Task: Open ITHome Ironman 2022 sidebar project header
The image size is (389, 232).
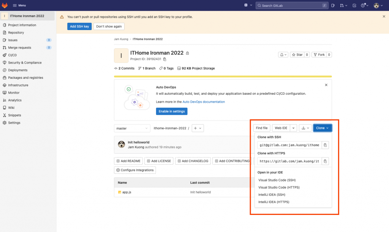Action: point(28,16)
